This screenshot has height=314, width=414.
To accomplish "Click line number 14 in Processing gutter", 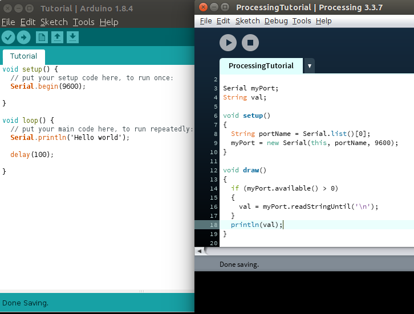I will click(x=214, y=189).
